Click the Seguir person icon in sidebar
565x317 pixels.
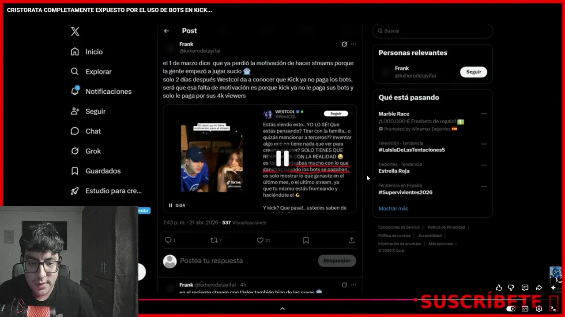point(75,111)
